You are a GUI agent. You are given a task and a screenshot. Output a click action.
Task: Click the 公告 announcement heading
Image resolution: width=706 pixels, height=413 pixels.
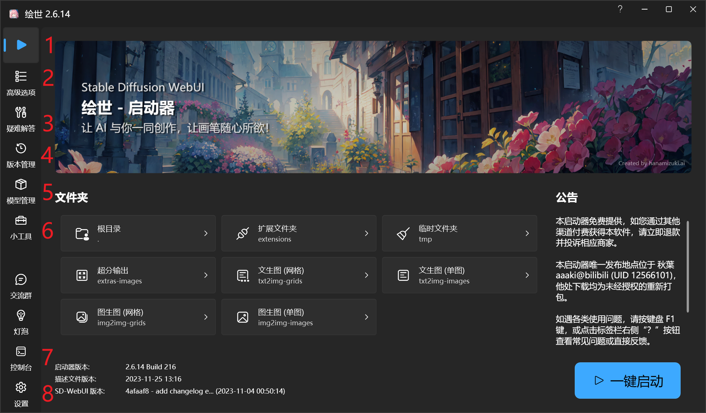click(x=567, y=198)
